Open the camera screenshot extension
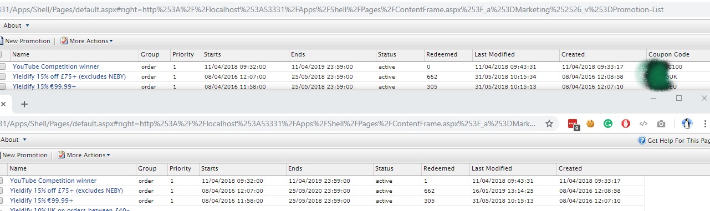710x211 pixels. tap(661, 124)
